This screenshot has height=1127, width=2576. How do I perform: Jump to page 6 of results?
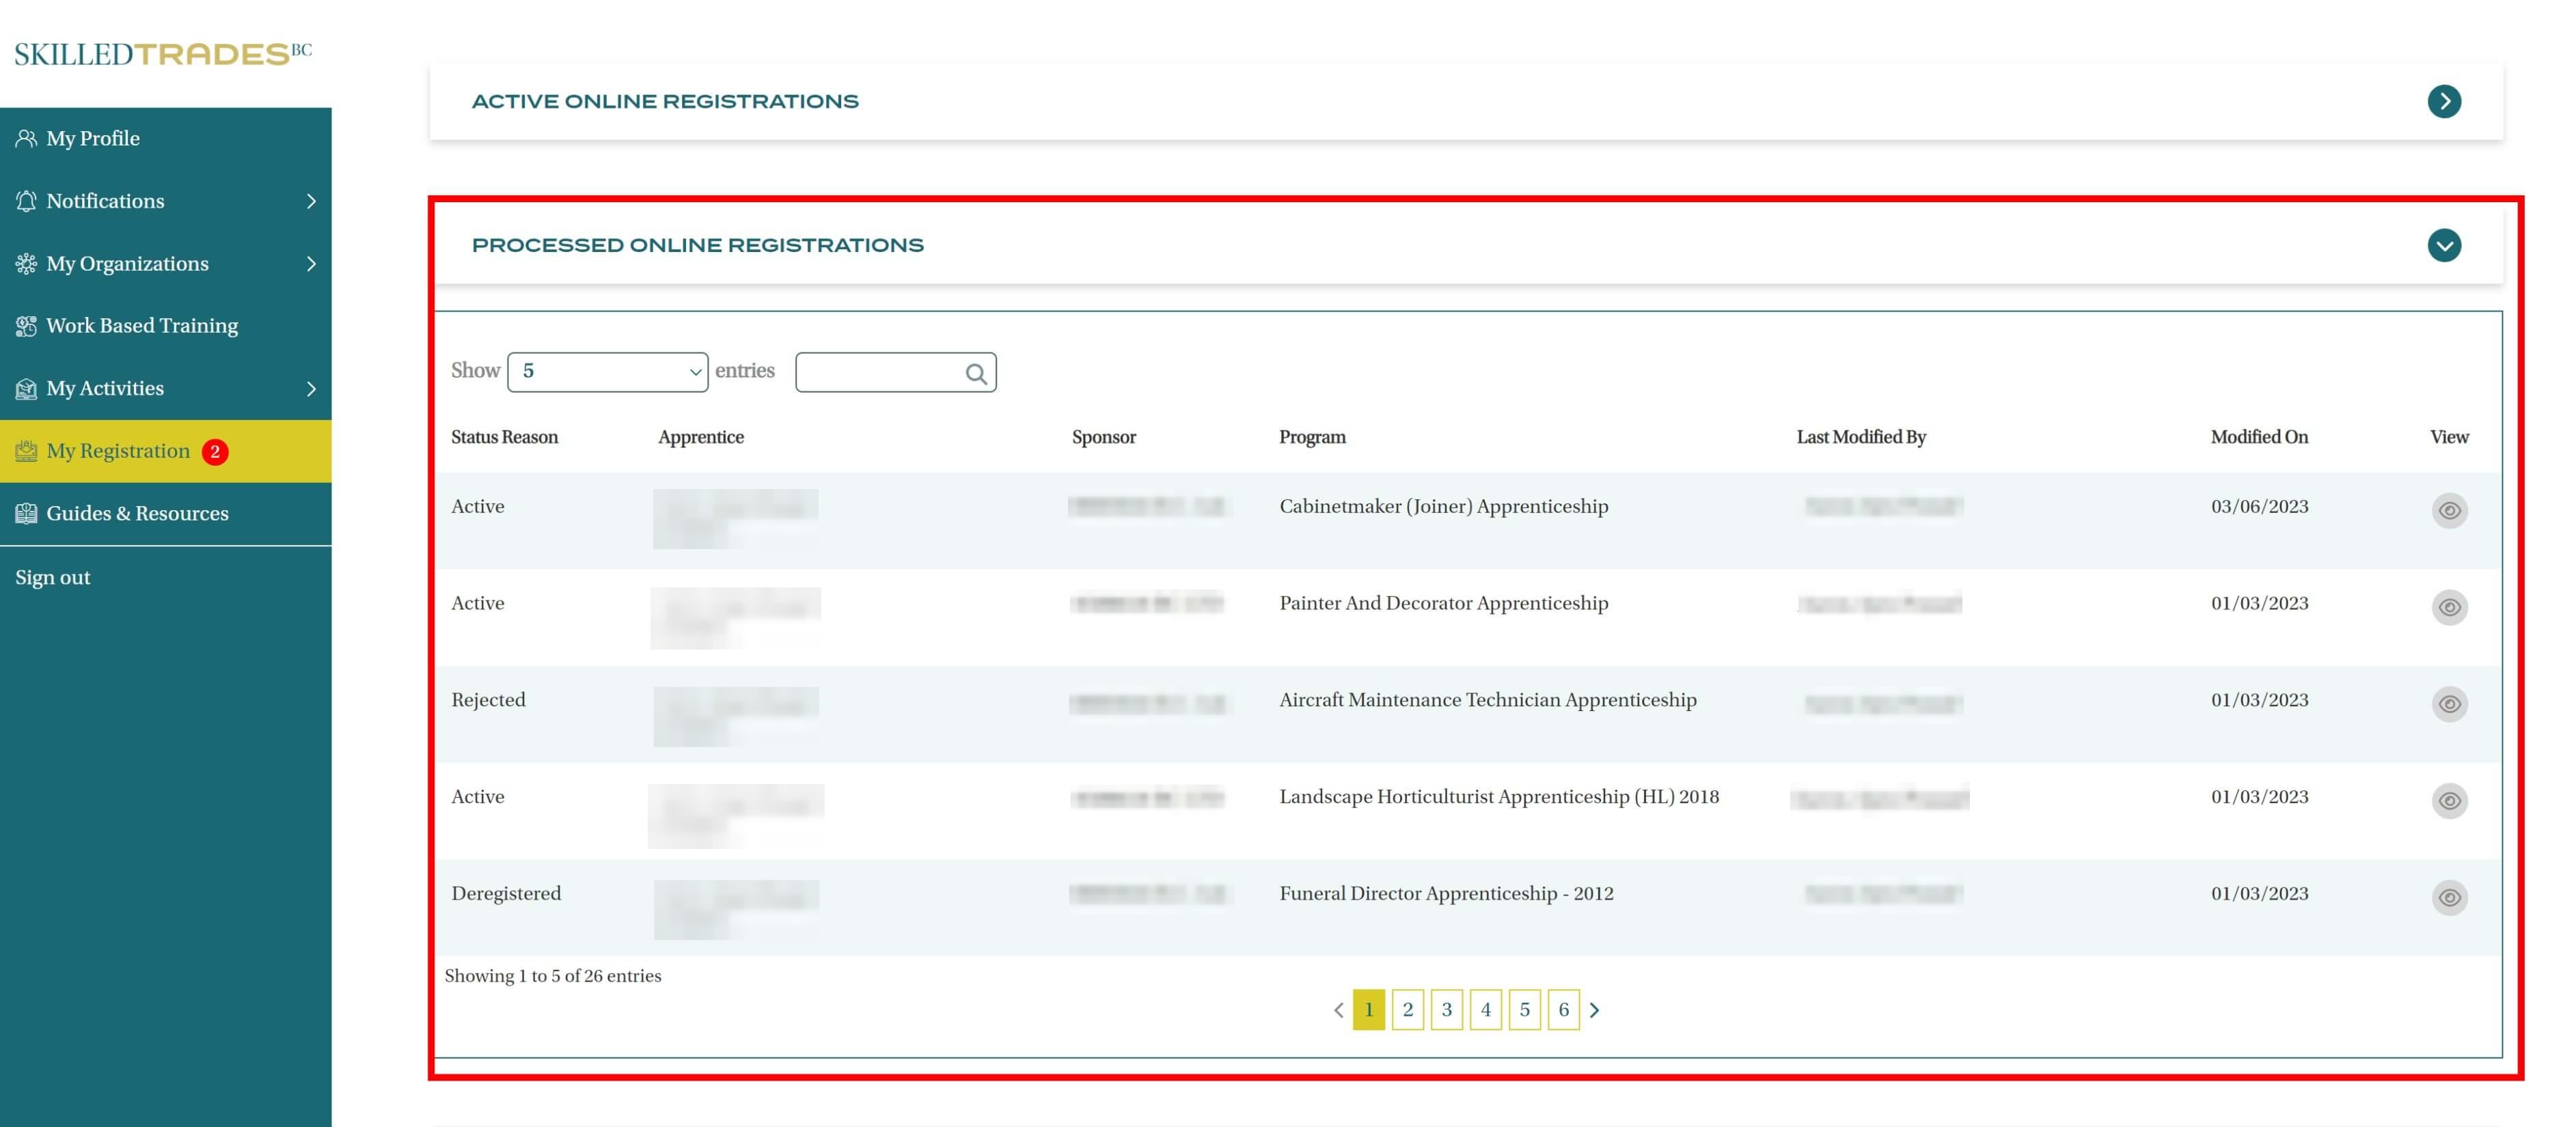pyautogui.click(x=1562, y=1010)
